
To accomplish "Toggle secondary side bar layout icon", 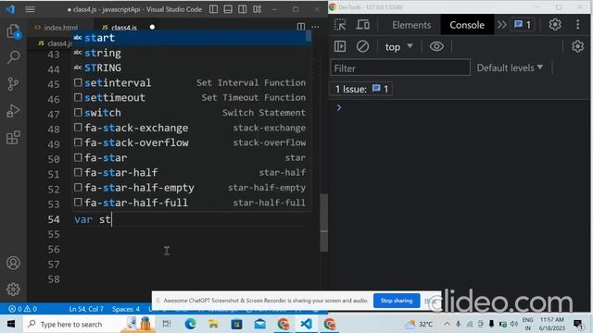I will tap(243, 9).
